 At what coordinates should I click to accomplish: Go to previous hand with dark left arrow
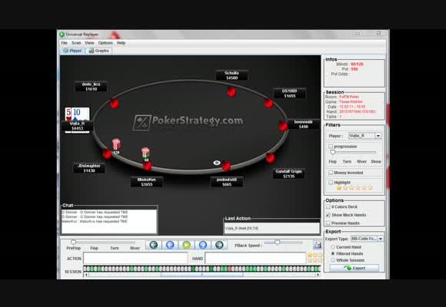pyautogui.click(x=154, y=245)
